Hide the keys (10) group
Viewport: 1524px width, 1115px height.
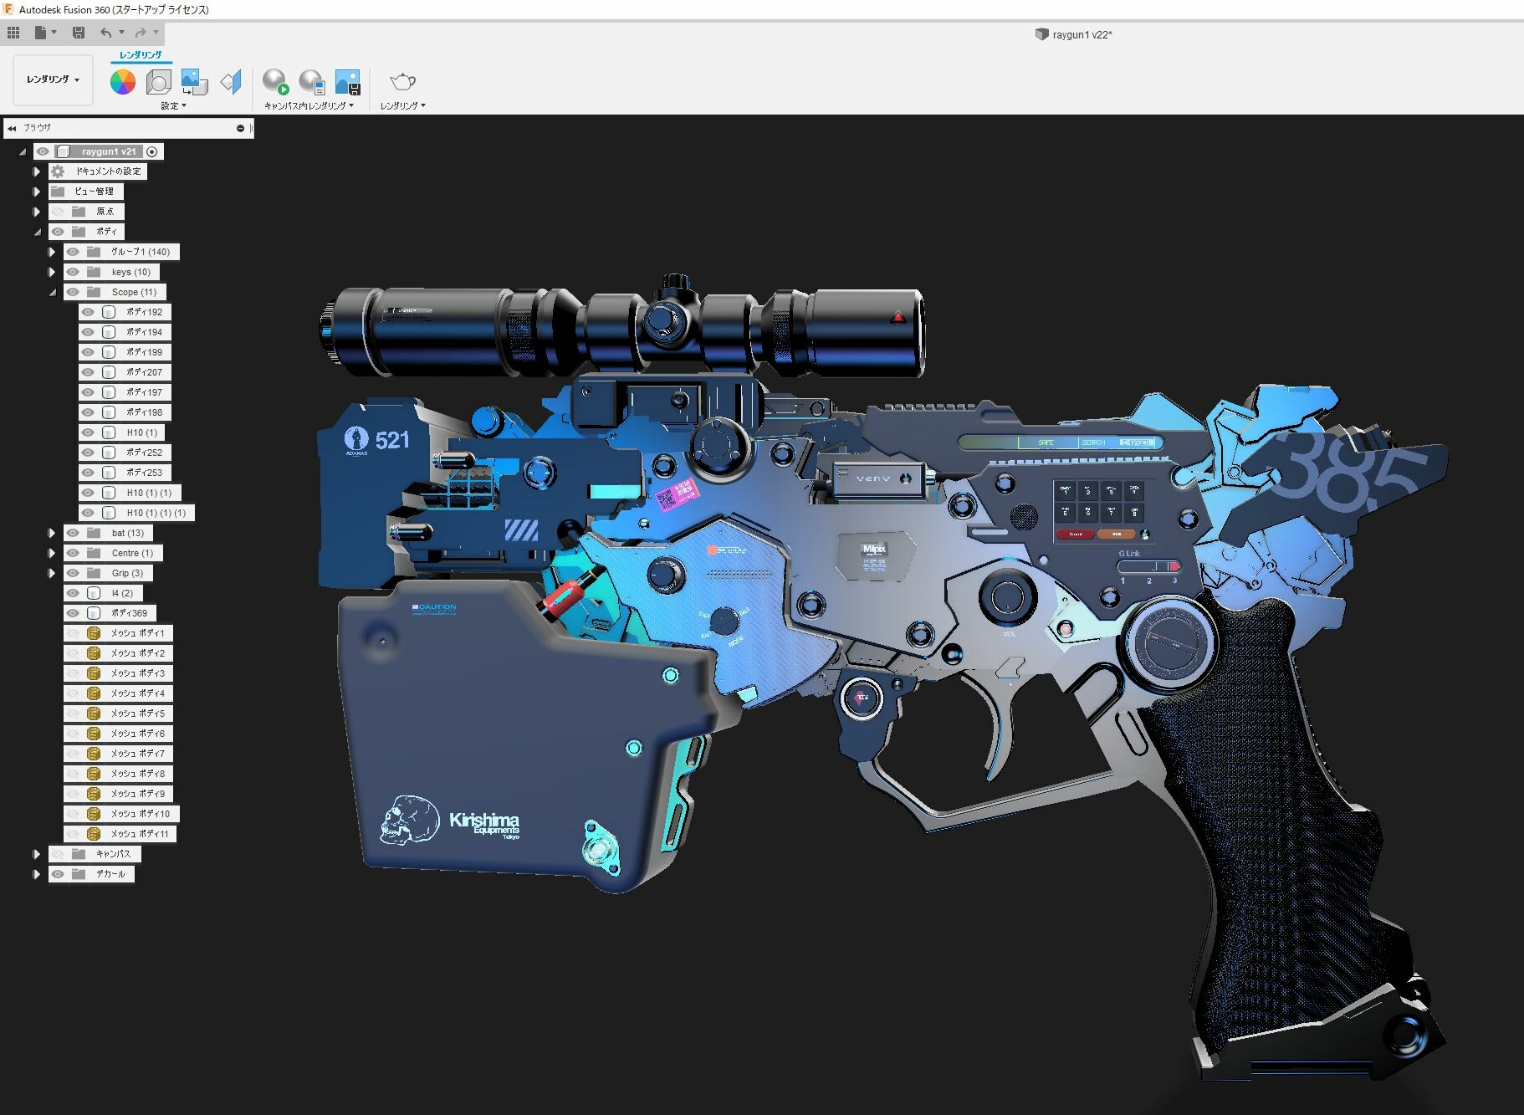[x=73, y=272]
